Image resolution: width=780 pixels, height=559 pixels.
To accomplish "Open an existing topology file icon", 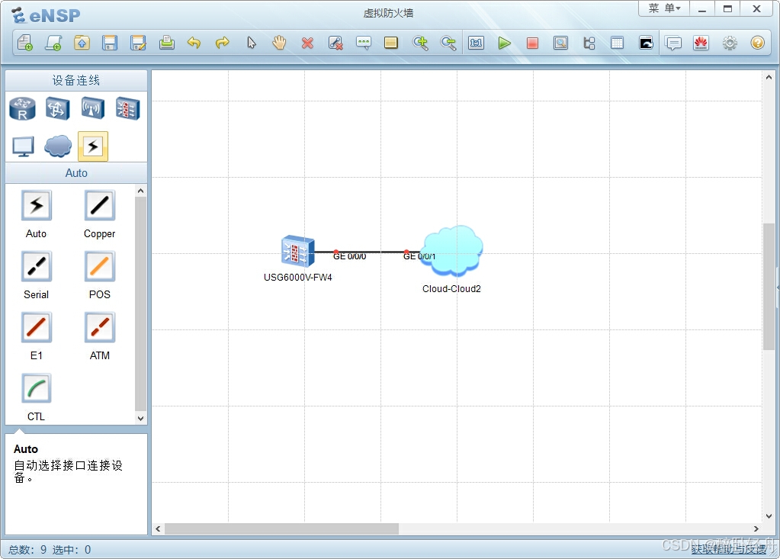I will click(82, 43).
